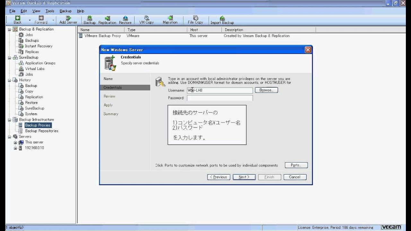Select Restore under History

pyautogui.click(x=31, y=103)
